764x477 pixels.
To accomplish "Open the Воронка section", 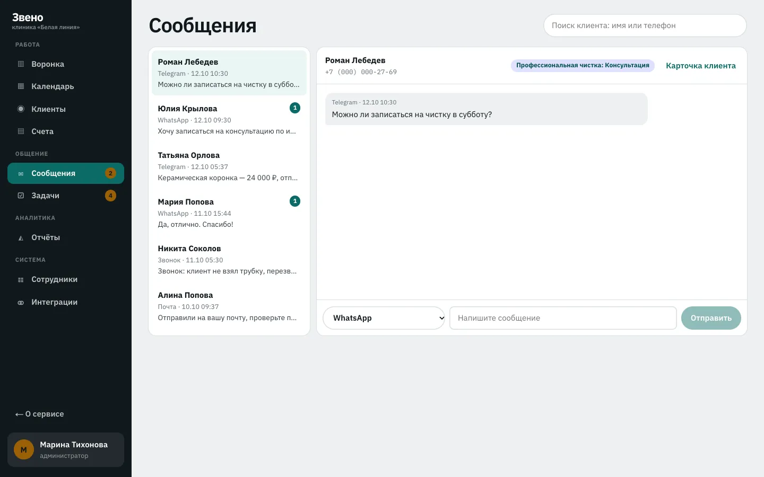I will click(x=66, y=64).
